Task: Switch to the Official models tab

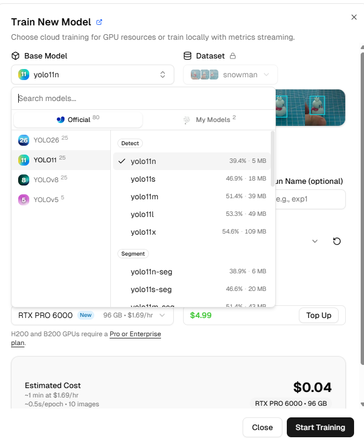Action: tap(78, 120)
